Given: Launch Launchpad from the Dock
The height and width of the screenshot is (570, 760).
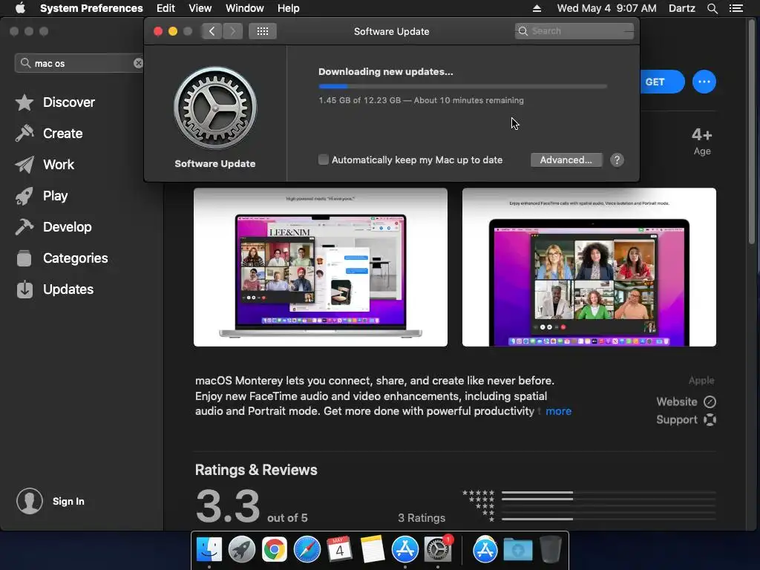Looking at the screenshot, I should click(241, 550).
